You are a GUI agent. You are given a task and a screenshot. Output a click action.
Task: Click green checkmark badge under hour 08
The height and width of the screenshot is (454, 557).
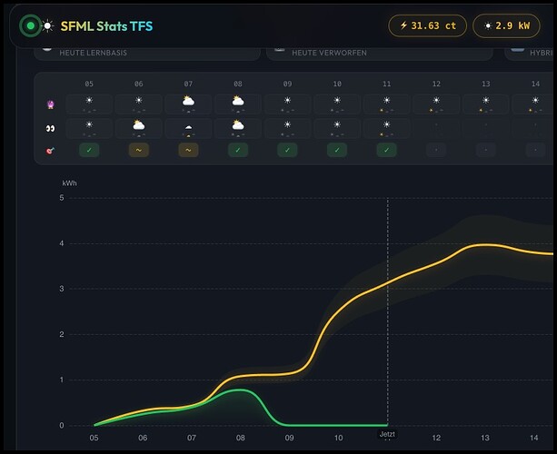pyautogui.click(x=238, y=150)
